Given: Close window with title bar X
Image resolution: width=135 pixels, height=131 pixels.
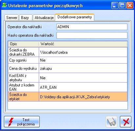Looking at the screenshot, I should click(x=130, y=5).
